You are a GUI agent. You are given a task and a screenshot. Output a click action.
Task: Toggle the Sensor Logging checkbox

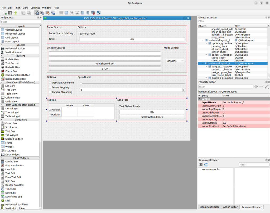(50, 87)
